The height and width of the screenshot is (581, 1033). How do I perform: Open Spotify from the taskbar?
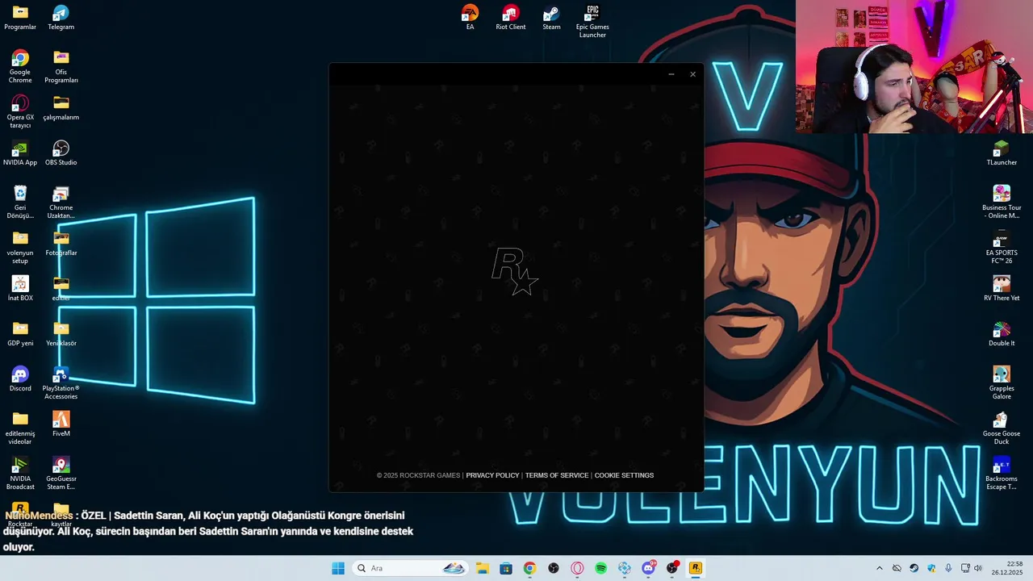601,568
